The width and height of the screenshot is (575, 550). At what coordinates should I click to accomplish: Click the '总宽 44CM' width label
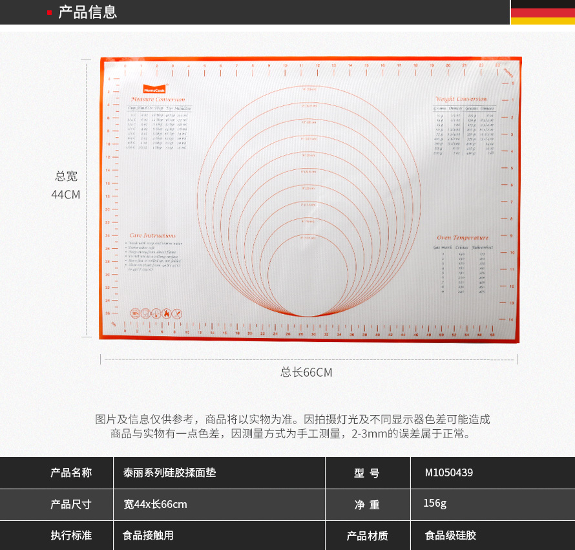tap(66, 185)
